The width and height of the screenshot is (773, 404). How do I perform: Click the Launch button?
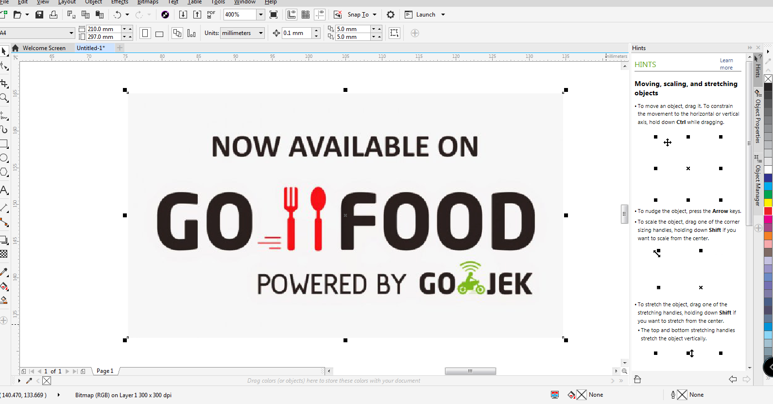coord(425,15)
